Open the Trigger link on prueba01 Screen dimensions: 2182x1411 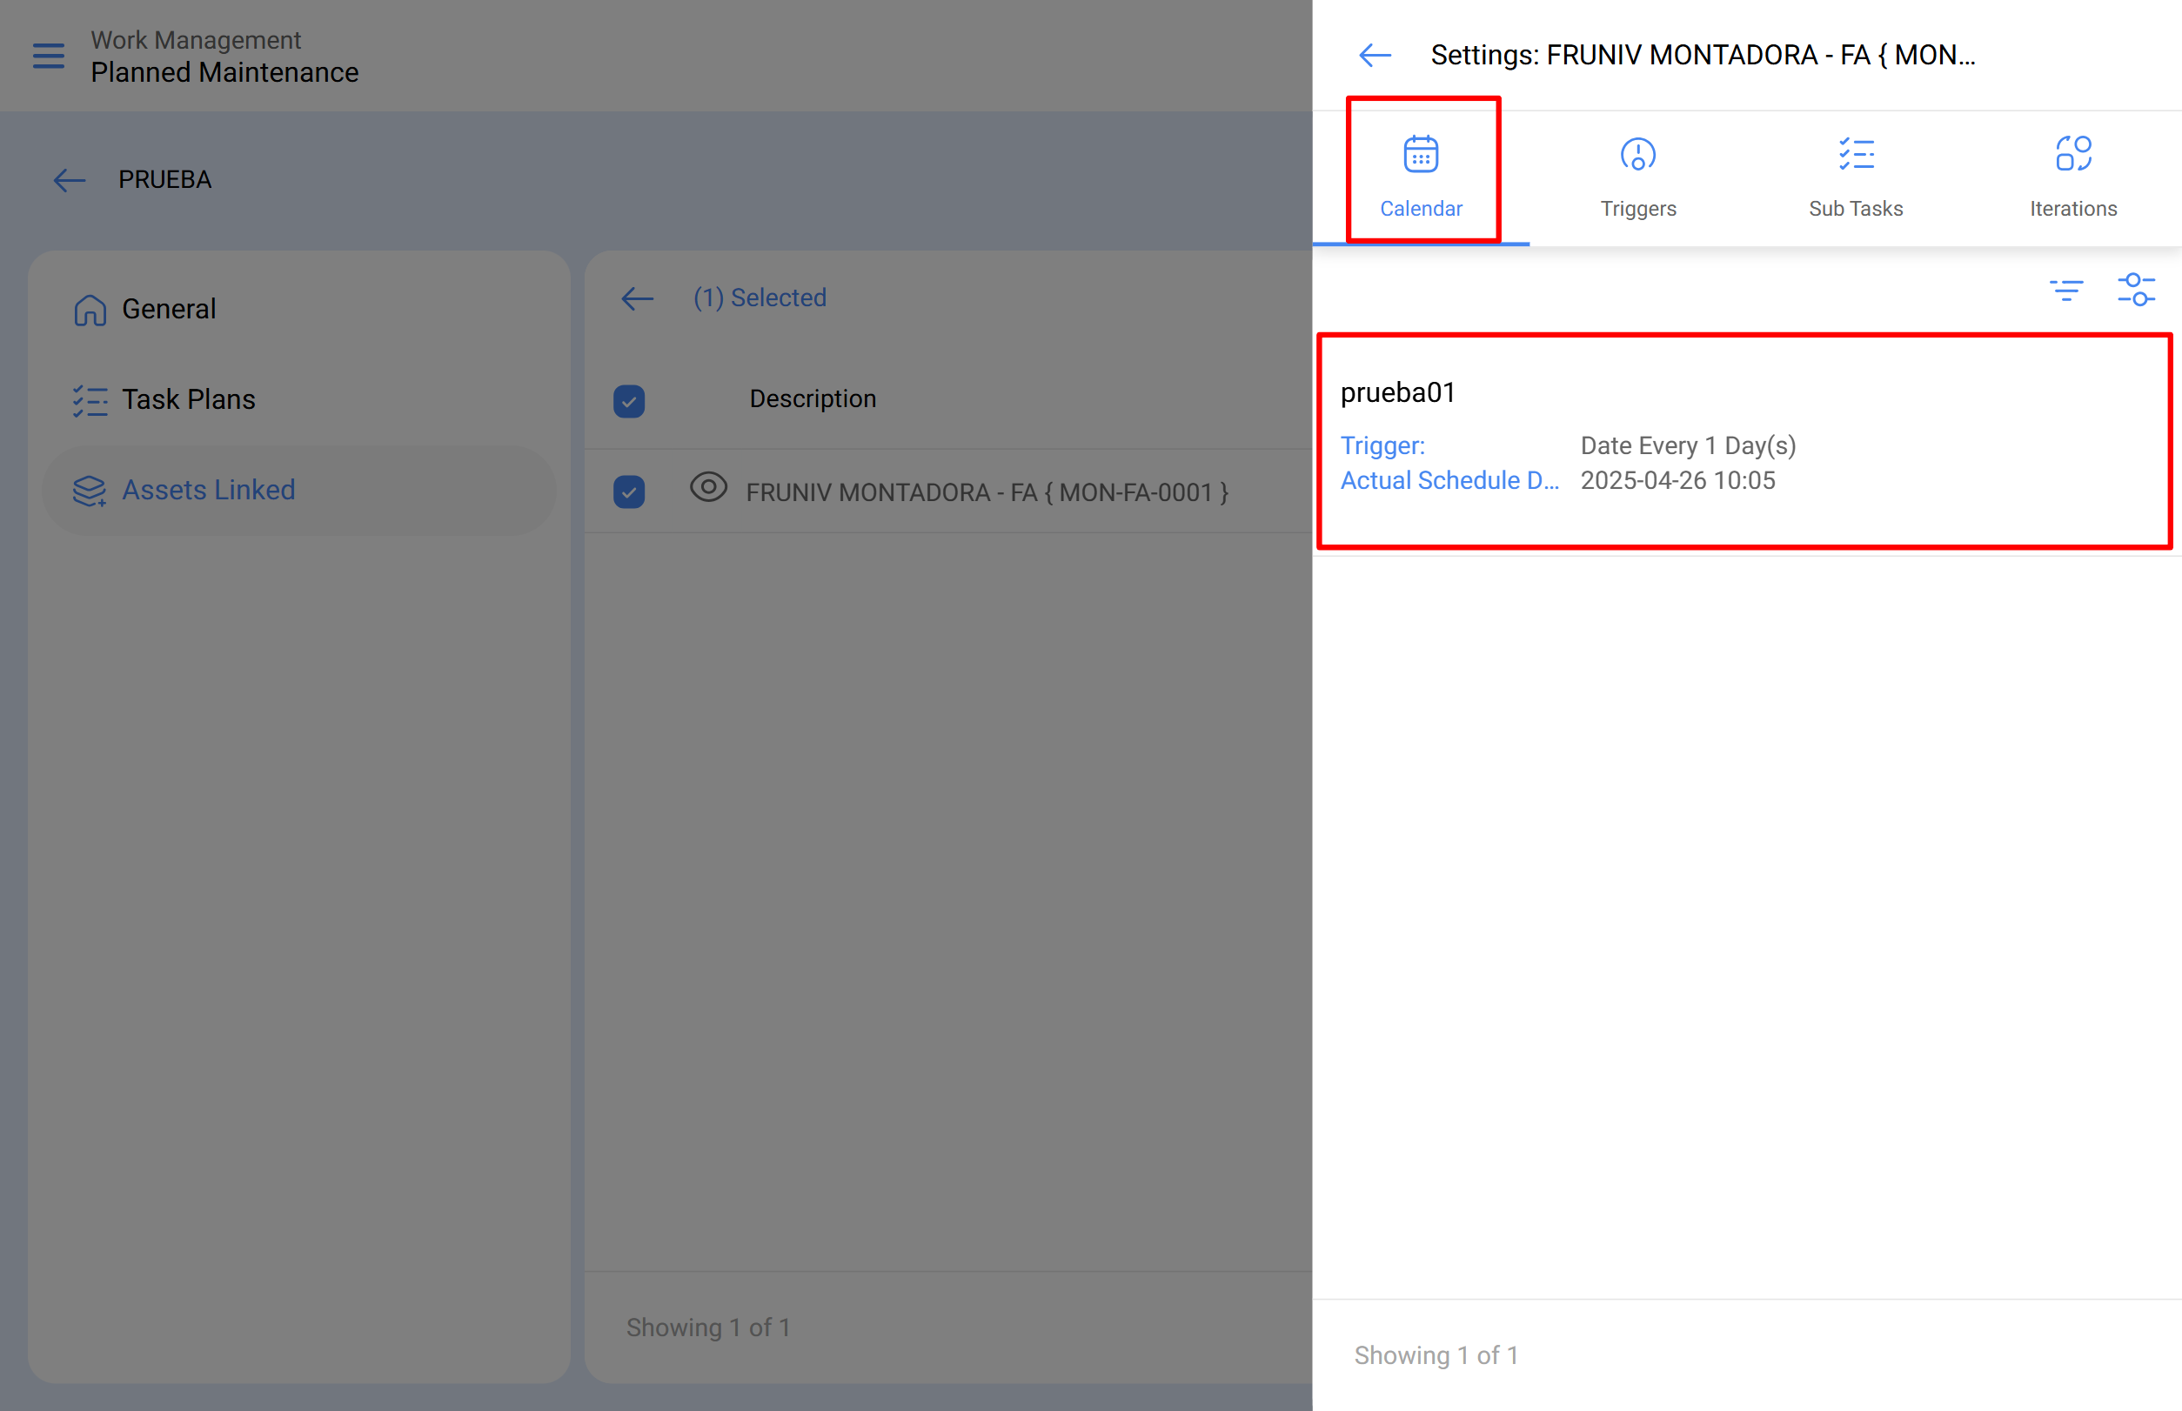click(x=1382, y=446)
